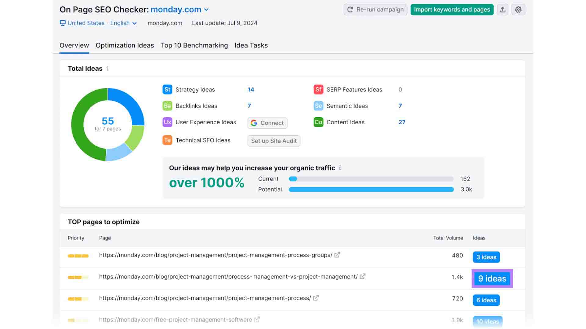Click the Google Connect button
This screenshot has height=329, width=586.
[x=267, y=123]
